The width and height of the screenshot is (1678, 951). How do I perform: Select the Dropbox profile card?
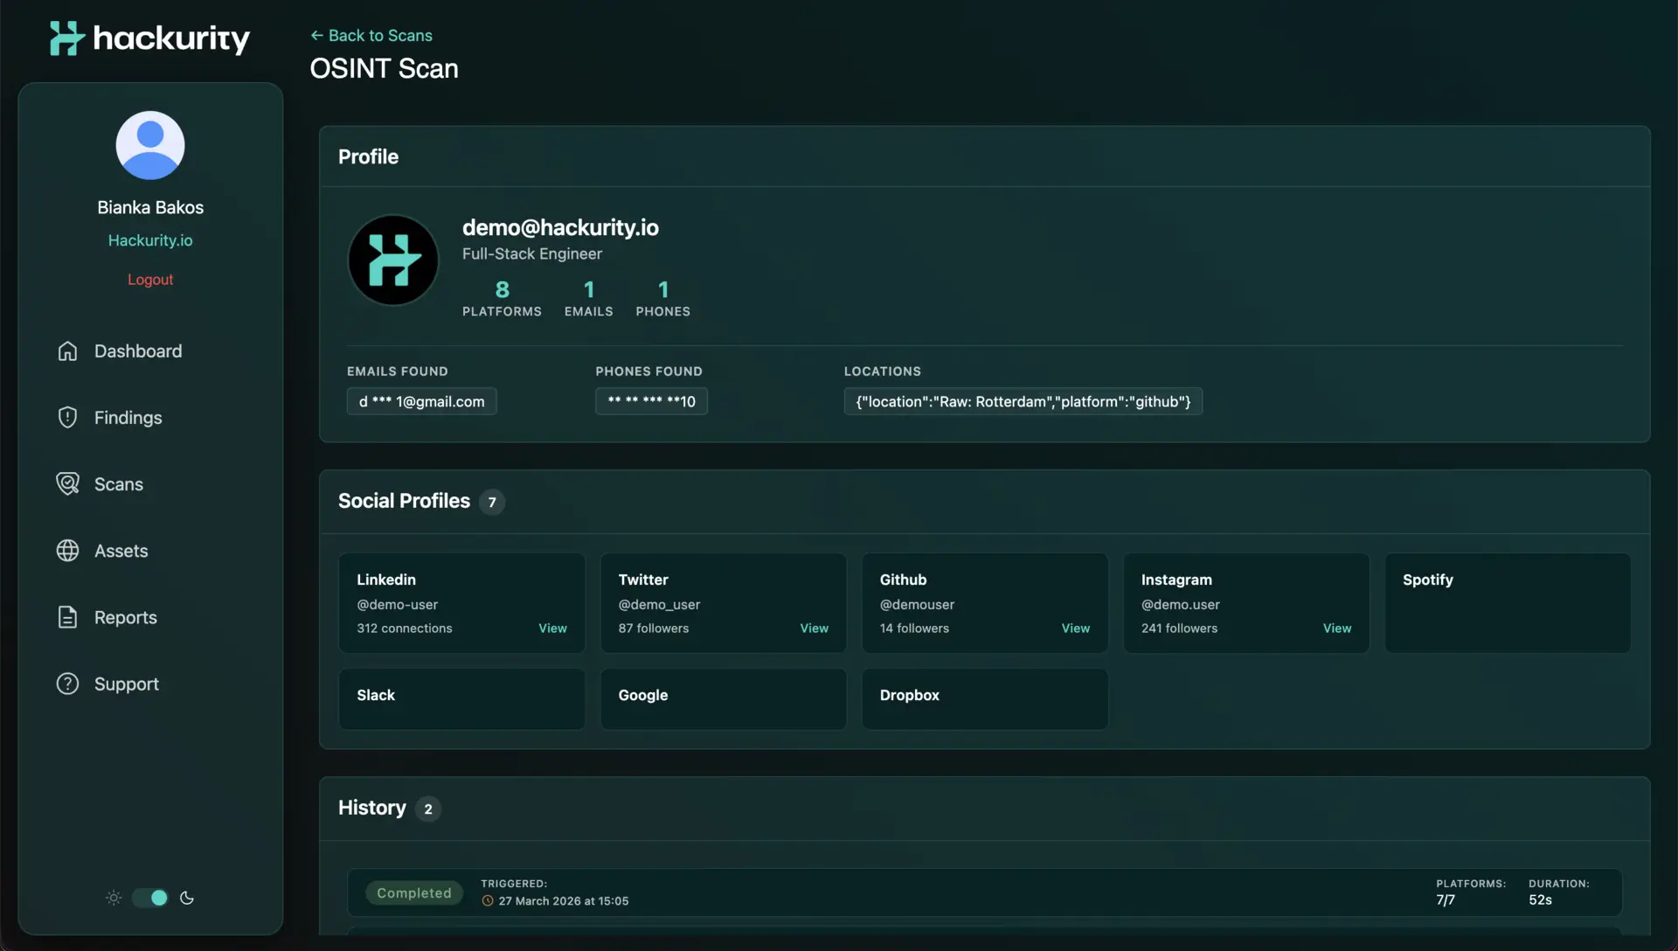(984, 698)
